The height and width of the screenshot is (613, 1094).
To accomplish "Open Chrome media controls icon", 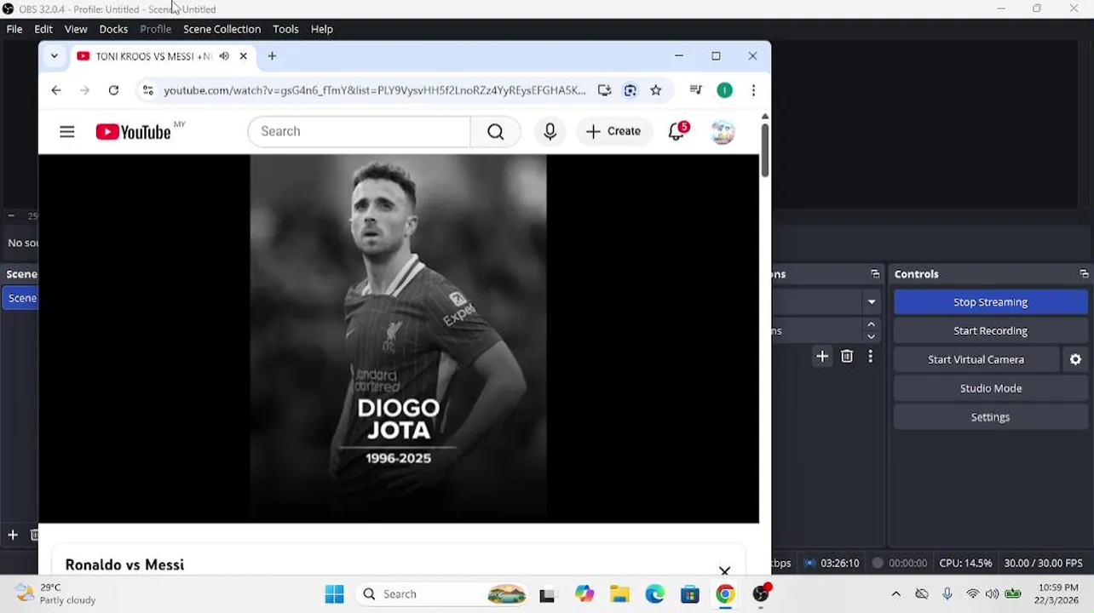I will (696, 90).
